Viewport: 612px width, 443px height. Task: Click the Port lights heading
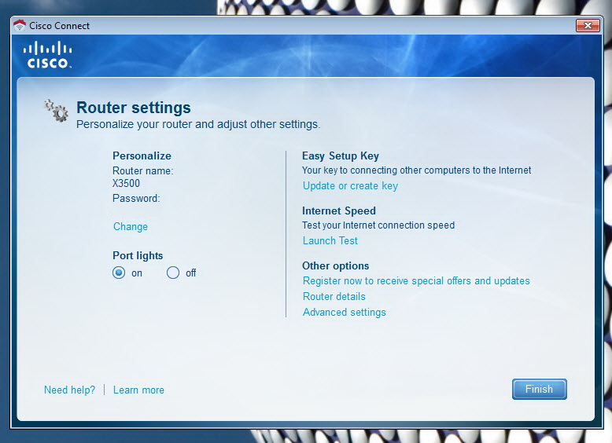coord(138,255)
